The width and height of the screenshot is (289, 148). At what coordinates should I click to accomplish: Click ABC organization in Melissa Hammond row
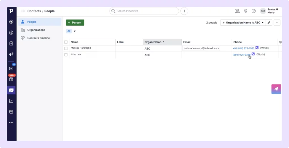tap(147, 49)
